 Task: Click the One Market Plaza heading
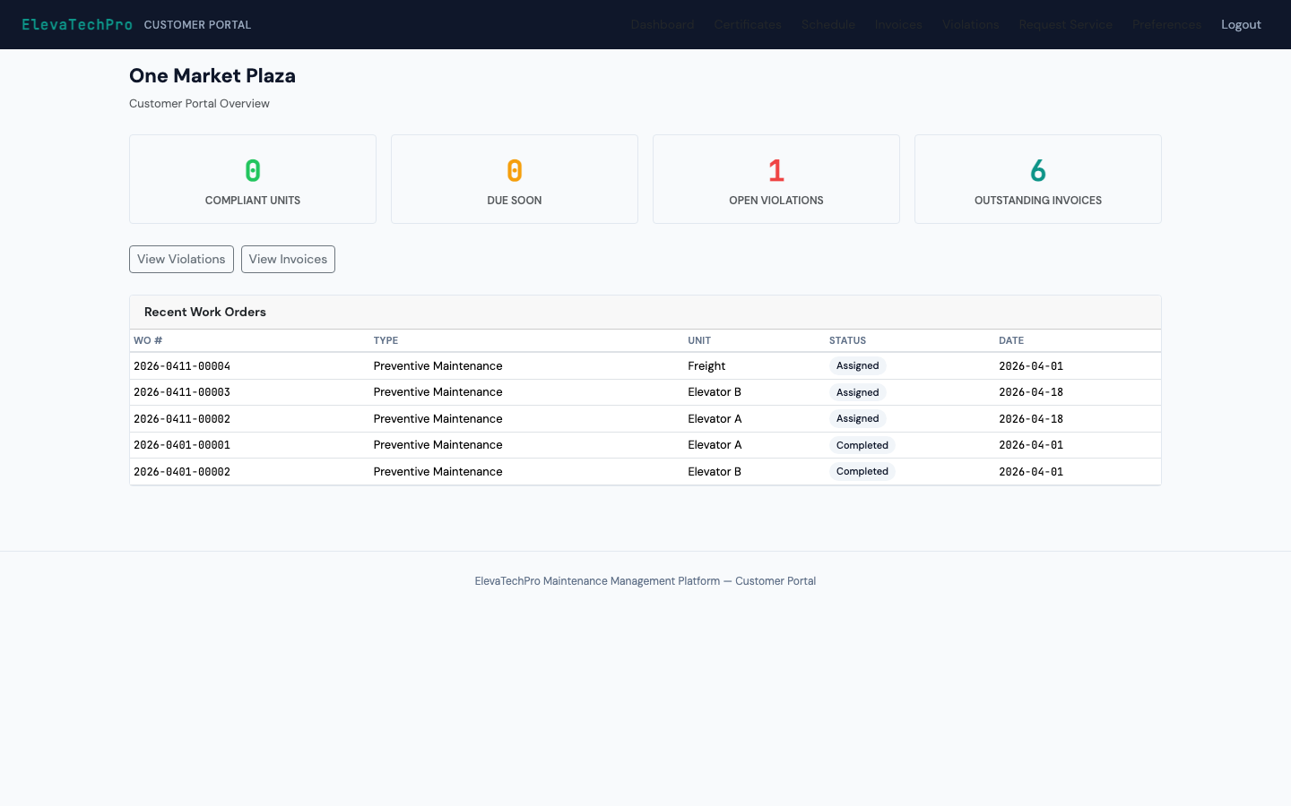(x=212, y=75)
